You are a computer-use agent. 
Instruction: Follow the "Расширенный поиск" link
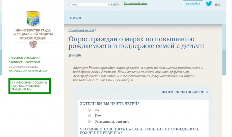(135, 3)
